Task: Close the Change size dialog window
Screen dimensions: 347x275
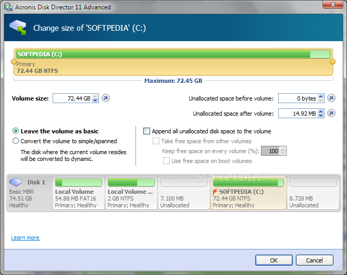Action: [332, 4]
